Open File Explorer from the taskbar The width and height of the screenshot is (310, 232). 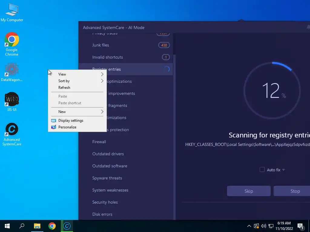37,226
